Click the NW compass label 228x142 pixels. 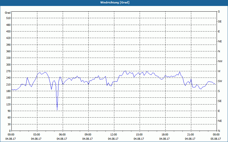(x=220, y=61)
